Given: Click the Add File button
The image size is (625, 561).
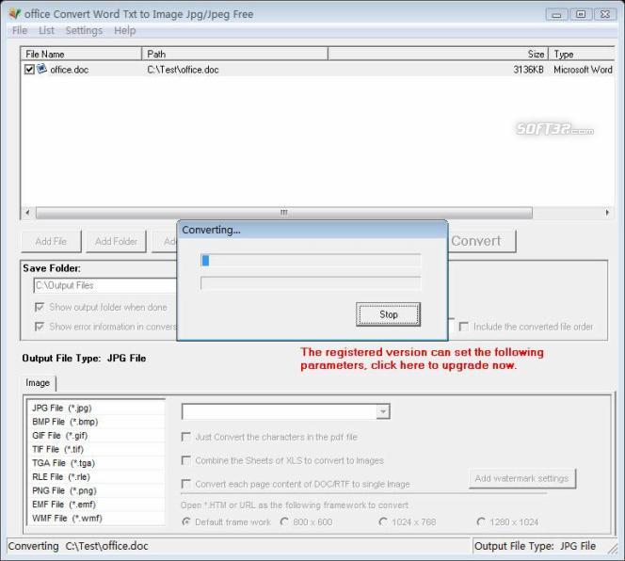Looking at the screenshot, I should pyautogui.click(x=51, y=241).
